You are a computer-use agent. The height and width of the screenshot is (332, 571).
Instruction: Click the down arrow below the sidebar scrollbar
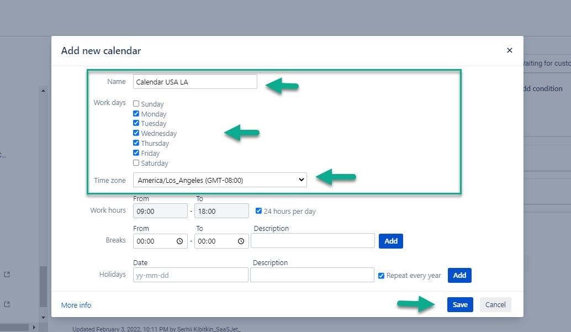pos(44,318)
